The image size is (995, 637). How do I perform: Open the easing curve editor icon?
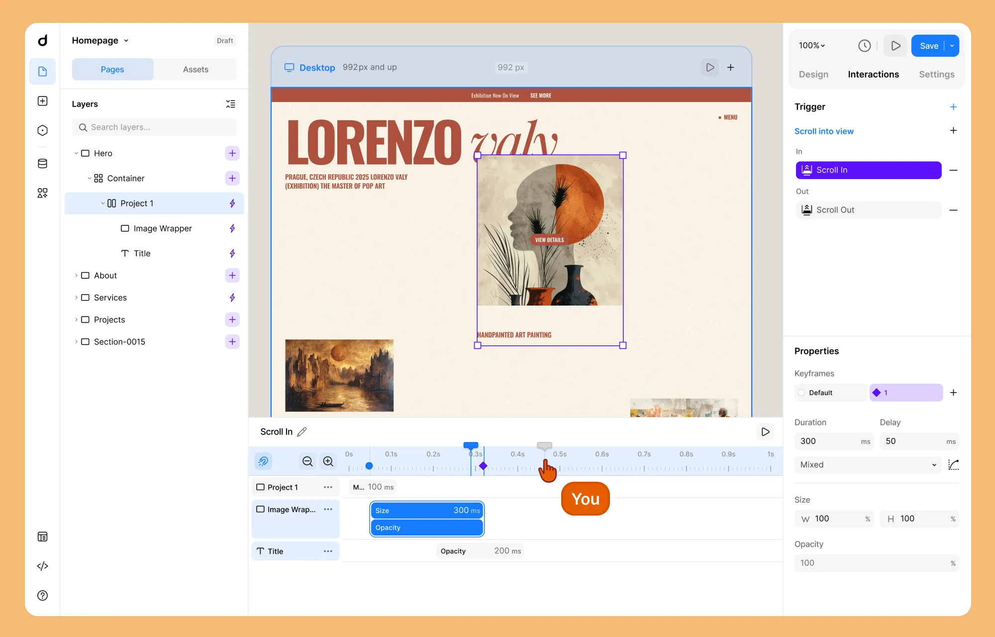click(x=953, y=465)
